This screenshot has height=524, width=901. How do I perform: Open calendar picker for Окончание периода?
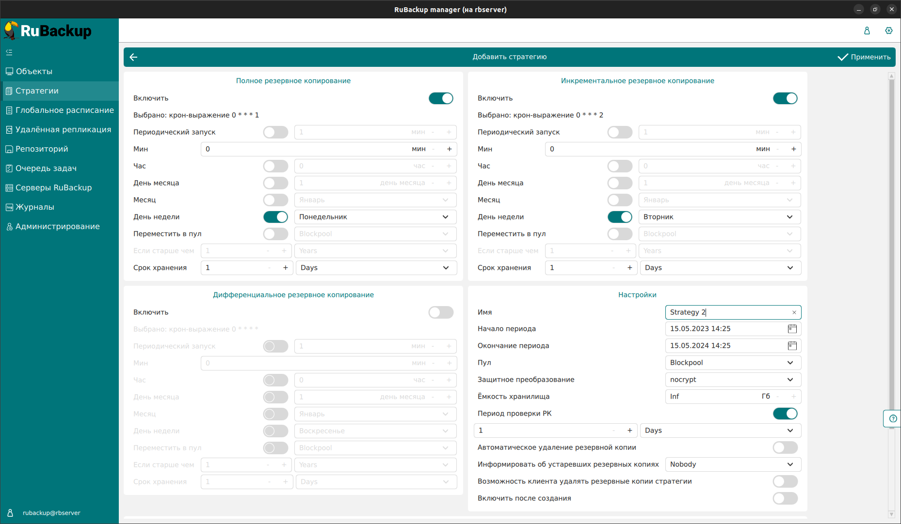pos(792,346)
